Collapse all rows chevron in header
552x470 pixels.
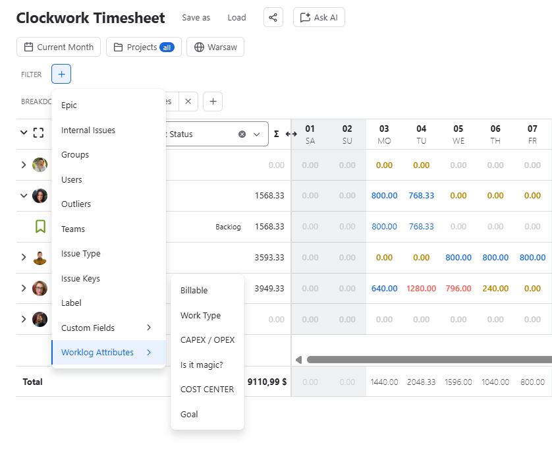pyautogui.click(x=24, y=133)
